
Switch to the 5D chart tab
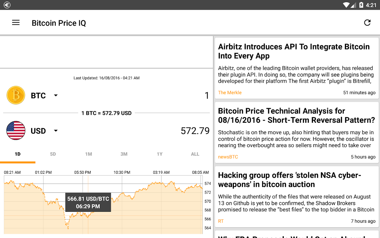(x=53, y=154)
